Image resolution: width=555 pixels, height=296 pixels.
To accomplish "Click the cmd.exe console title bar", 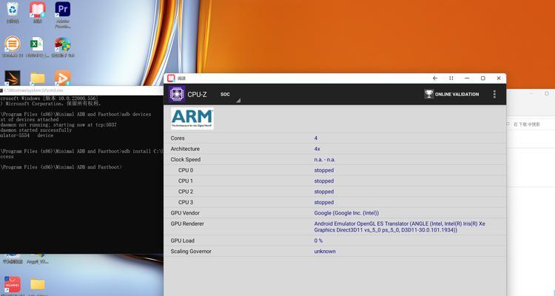I will (81, 90).
